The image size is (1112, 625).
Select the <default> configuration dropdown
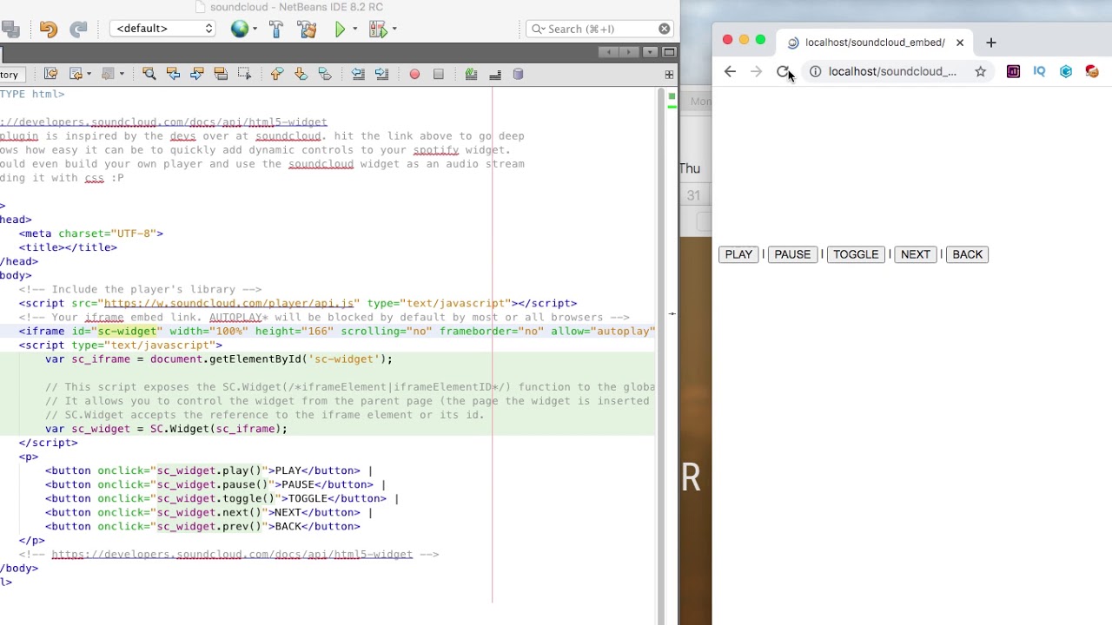pos(162,29)
